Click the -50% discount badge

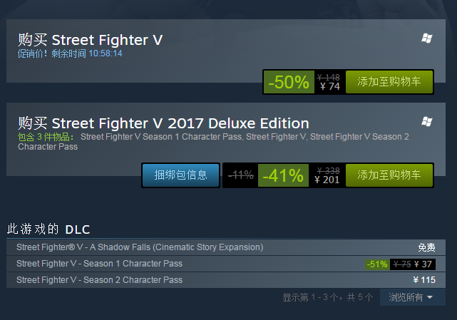click(289, 82)
